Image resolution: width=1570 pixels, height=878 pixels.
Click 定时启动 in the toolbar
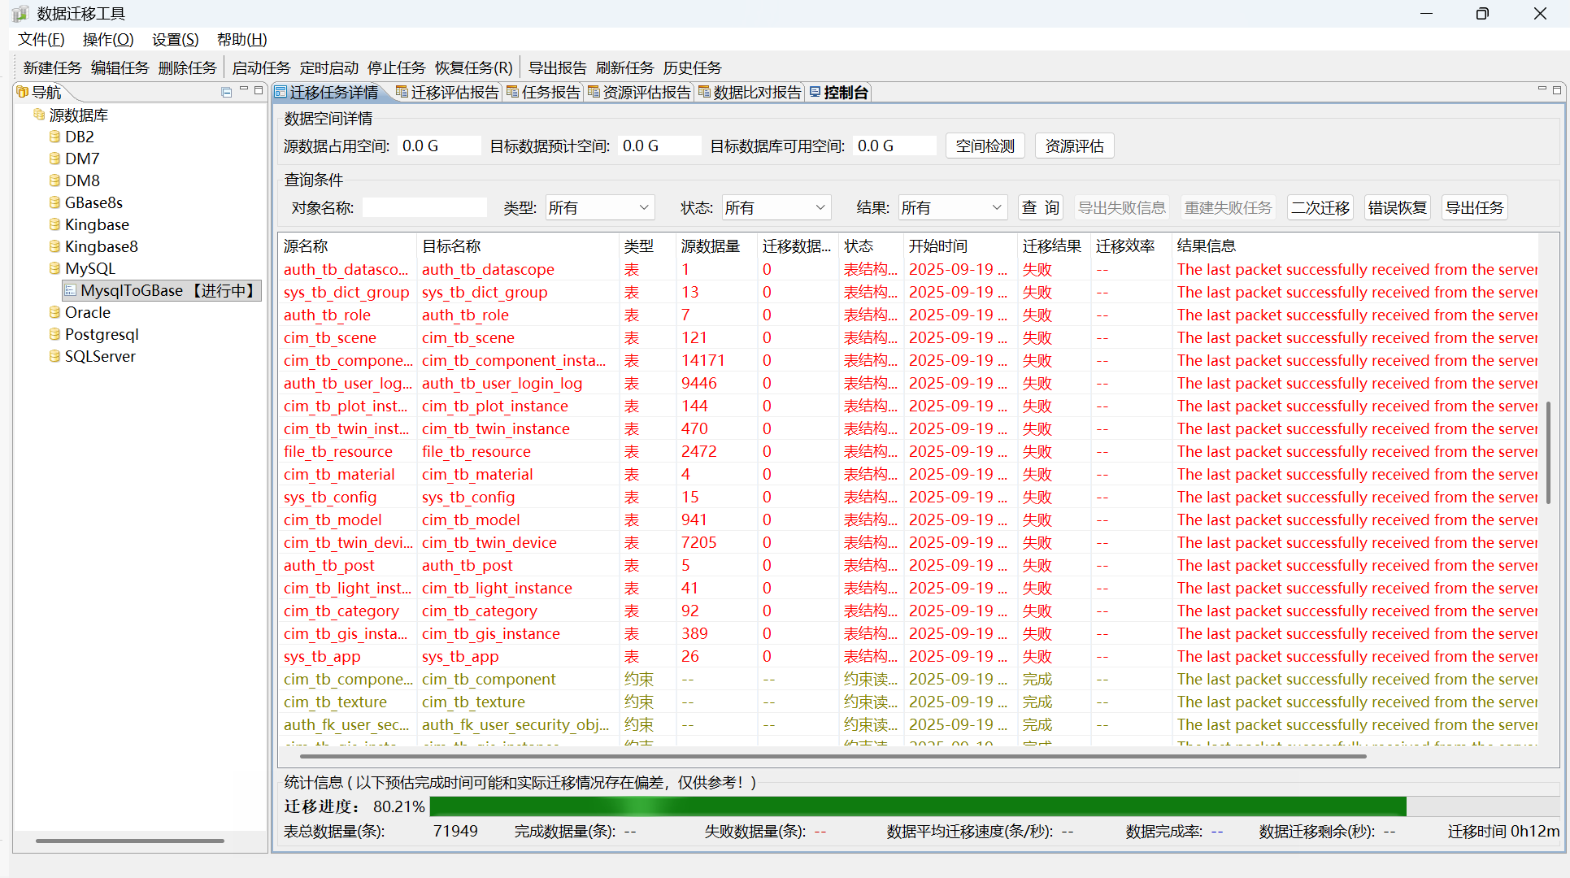(x=328, y=67)
